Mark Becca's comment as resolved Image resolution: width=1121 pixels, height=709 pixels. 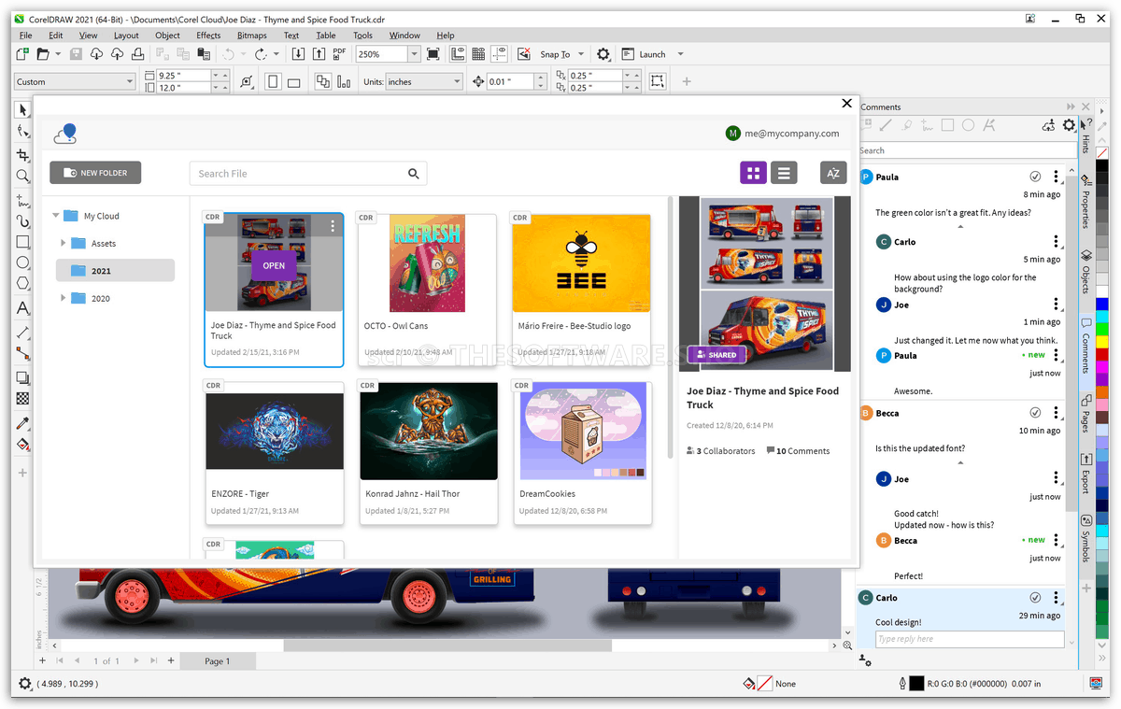[1035, 413]
